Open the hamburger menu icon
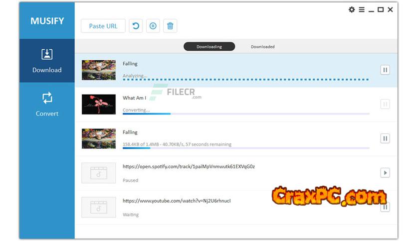The height and width of the screenshot is (241, 417). point(362,9)
